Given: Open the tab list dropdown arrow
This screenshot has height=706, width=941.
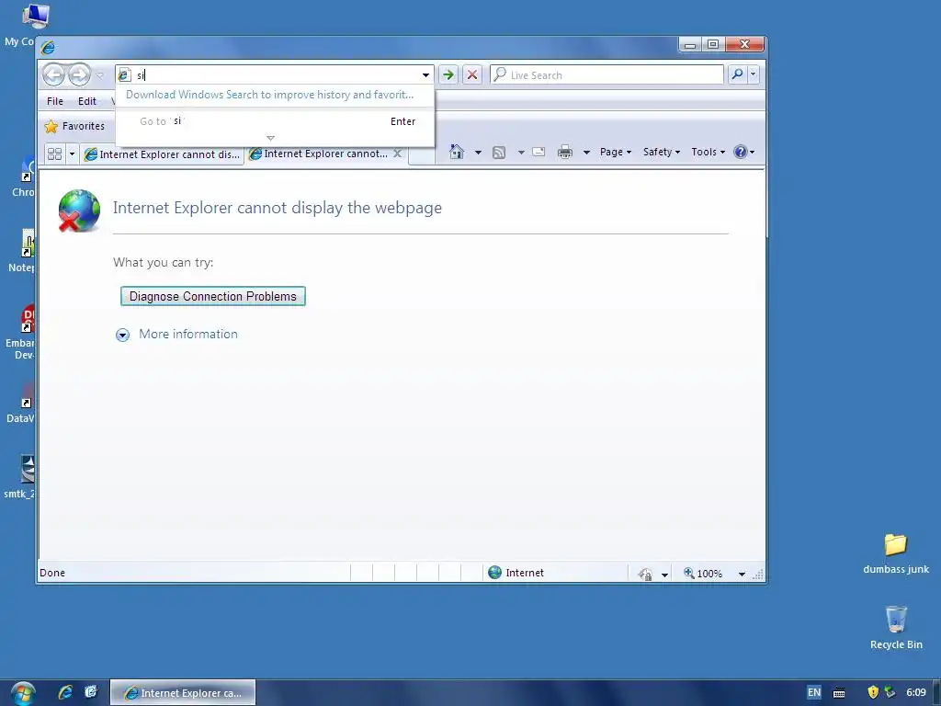Looking at the screenshot, I should coord(72,154).
